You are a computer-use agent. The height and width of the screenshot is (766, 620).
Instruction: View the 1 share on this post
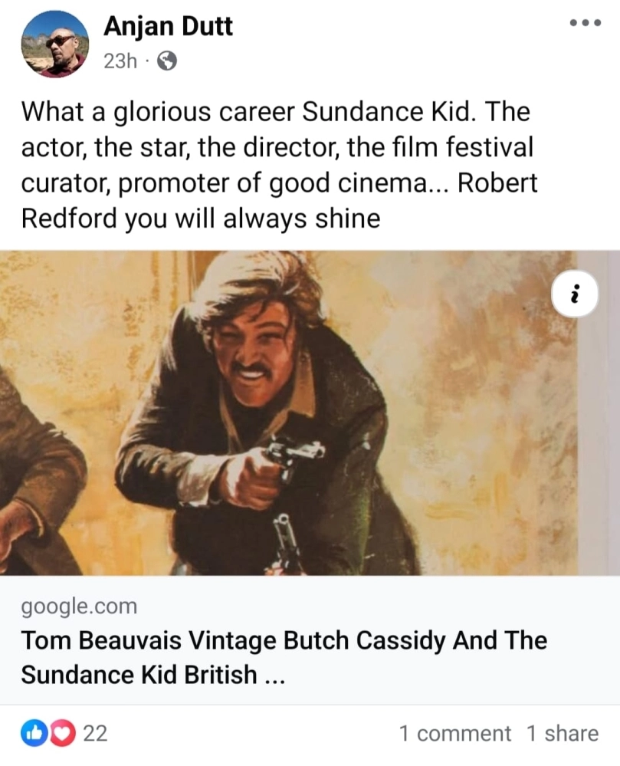pyautogui.click(x=562, y=734)
